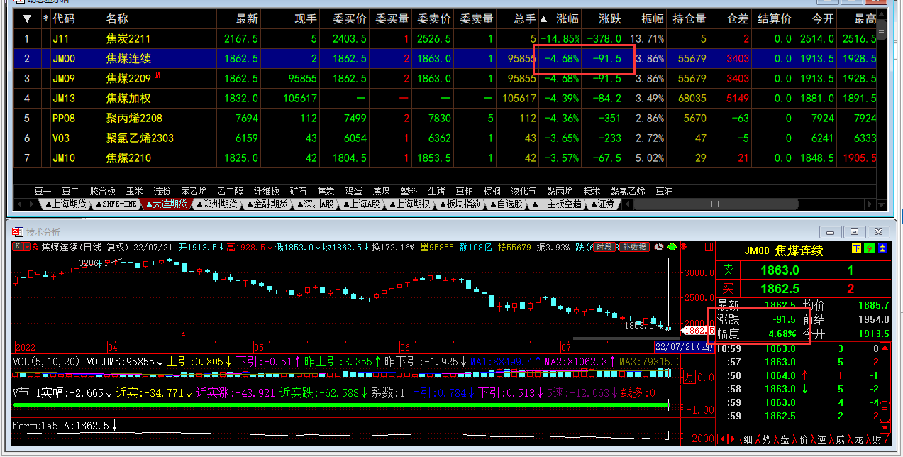Click the 卖 sell label

point(728,270)
